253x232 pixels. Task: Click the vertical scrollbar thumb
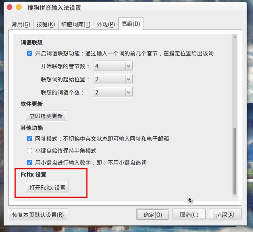point(235,161)
